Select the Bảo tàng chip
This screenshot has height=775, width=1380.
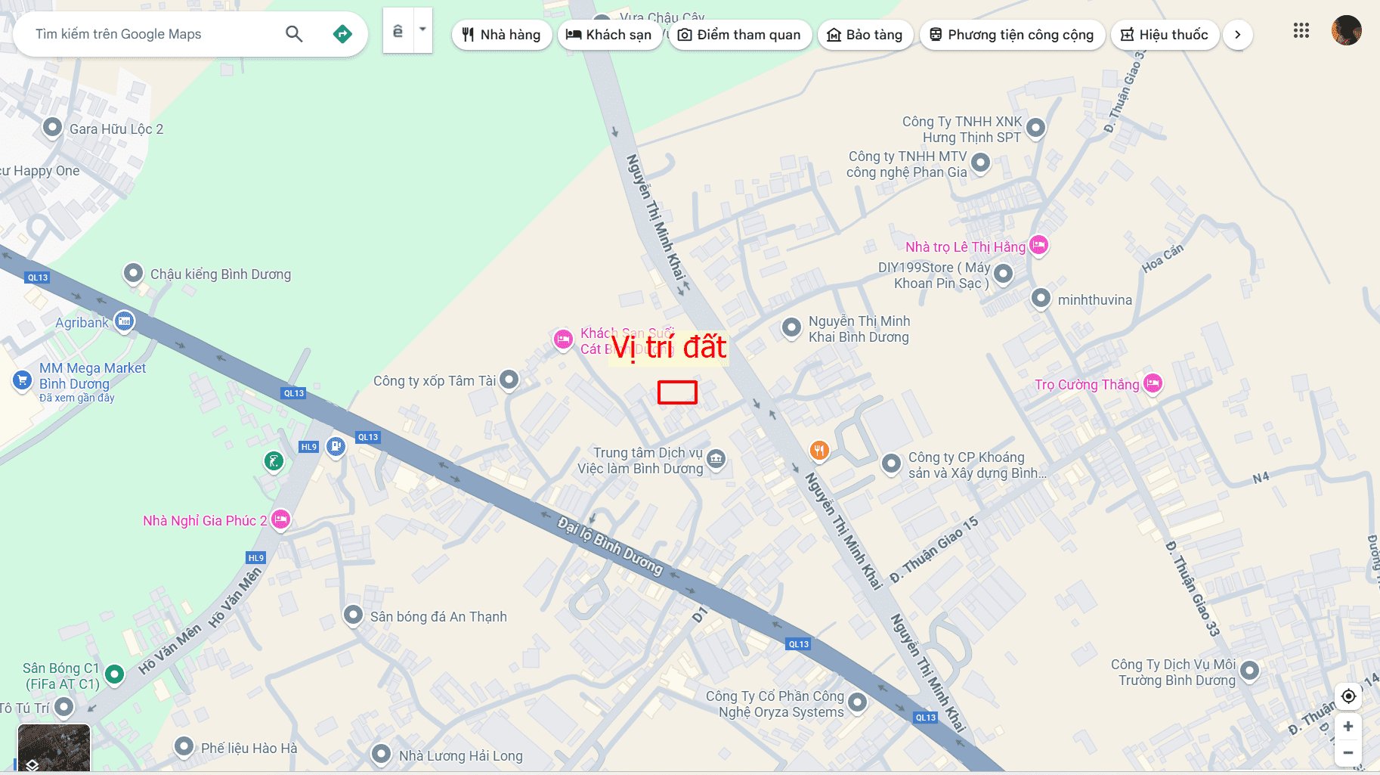pos(865,35)
